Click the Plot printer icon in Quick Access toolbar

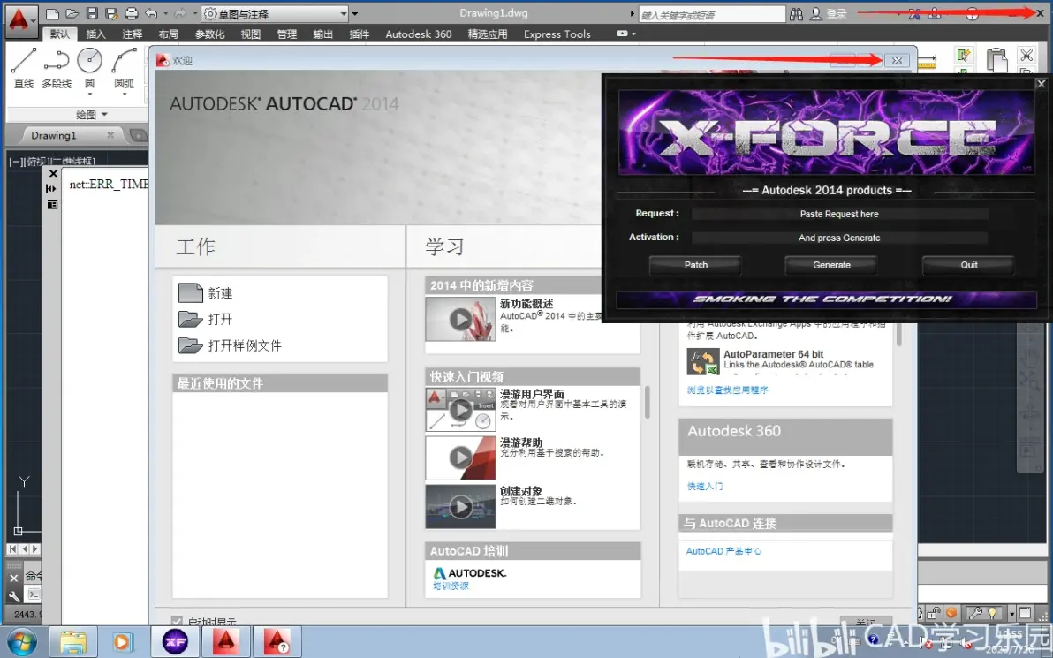tap(132, 13)
